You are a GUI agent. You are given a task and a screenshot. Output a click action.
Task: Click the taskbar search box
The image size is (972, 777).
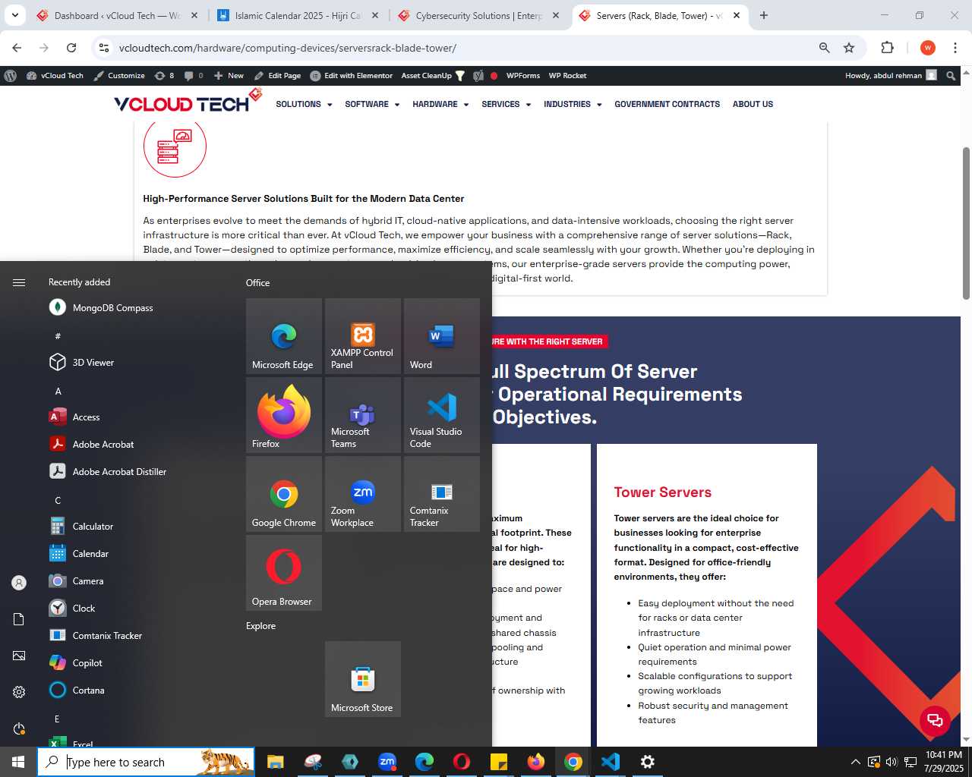pyautogui.click(x=146, y=762)
